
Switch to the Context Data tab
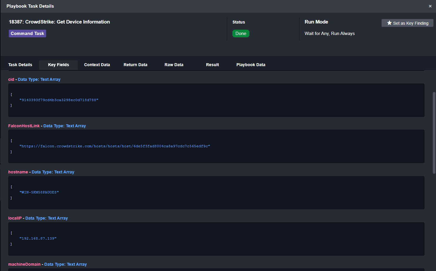tap(97, 65)
